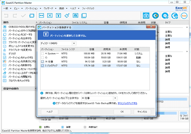
Task: Open the merge target H: 仕事 dropdown
Action: tap(115, 98)
